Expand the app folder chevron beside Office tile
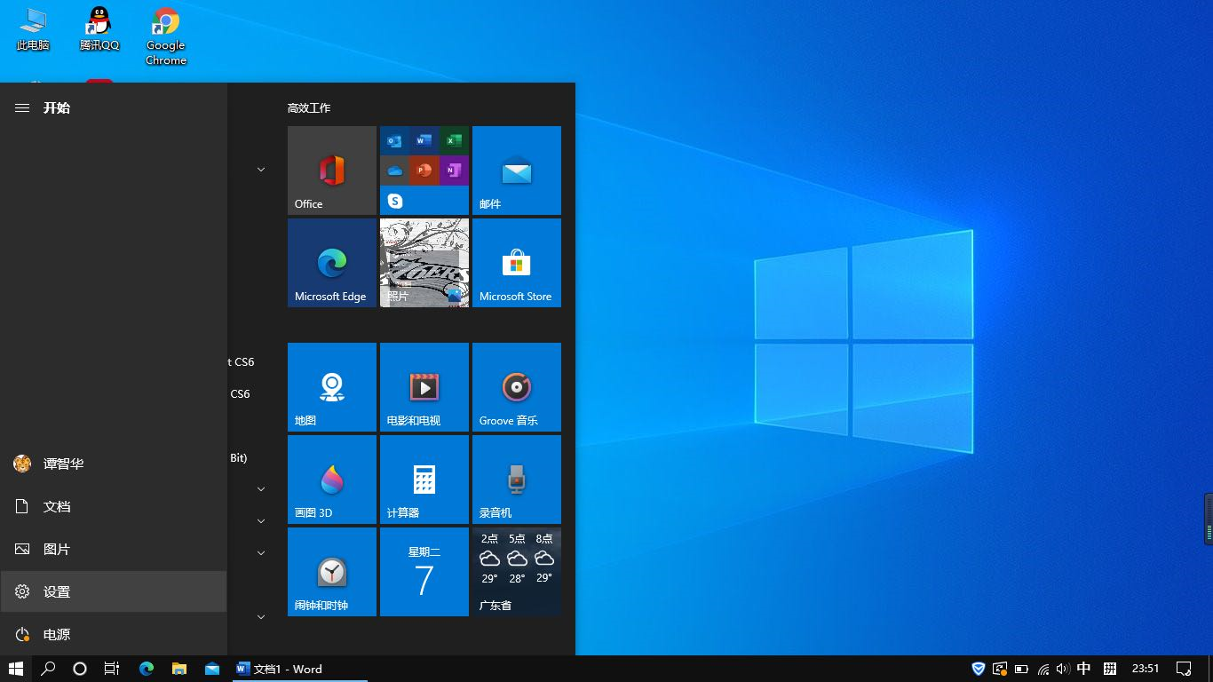The width and height of the screenshot is (1213, 682). (261, 170)
